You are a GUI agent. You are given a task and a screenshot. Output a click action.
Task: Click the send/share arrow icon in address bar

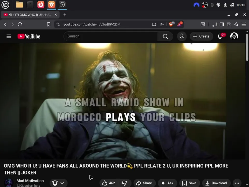click(162, 24)
